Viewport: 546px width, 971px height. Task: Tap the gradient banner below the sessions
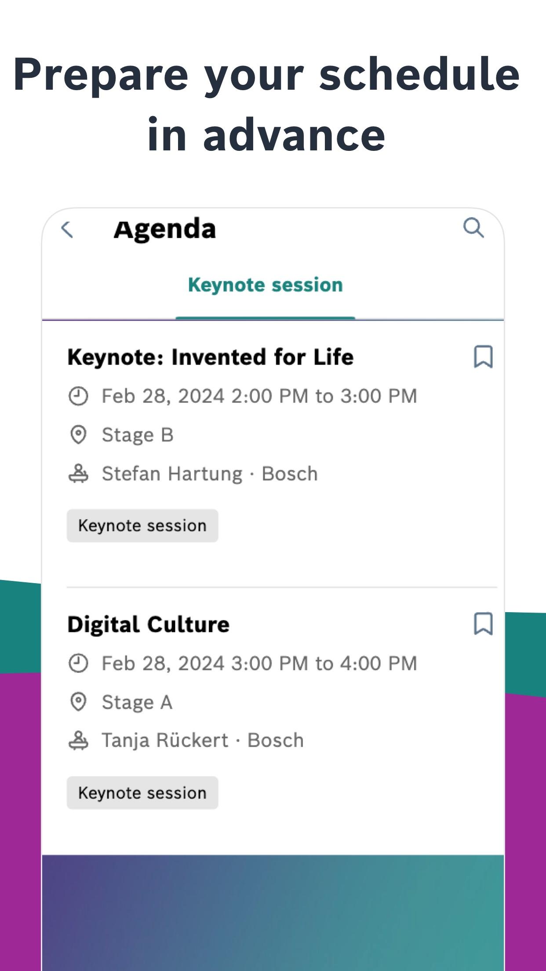(x=273, y=913)
